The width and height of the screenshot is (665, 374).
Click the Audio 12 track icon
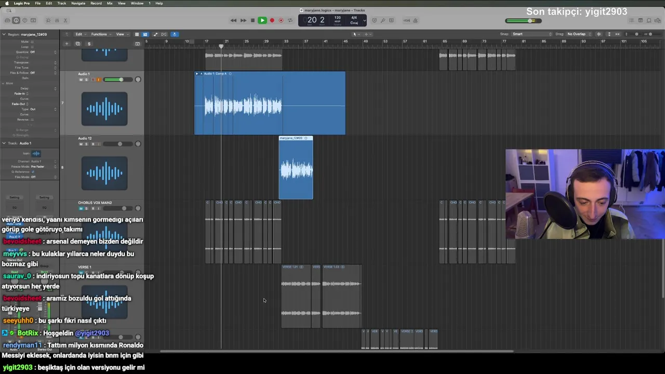point(104,173)
